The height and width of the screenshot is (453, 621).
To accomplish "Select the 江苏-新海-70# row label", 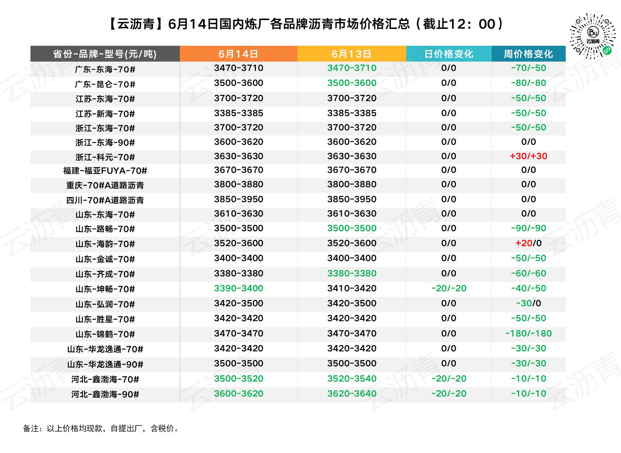I will (105, 114).
